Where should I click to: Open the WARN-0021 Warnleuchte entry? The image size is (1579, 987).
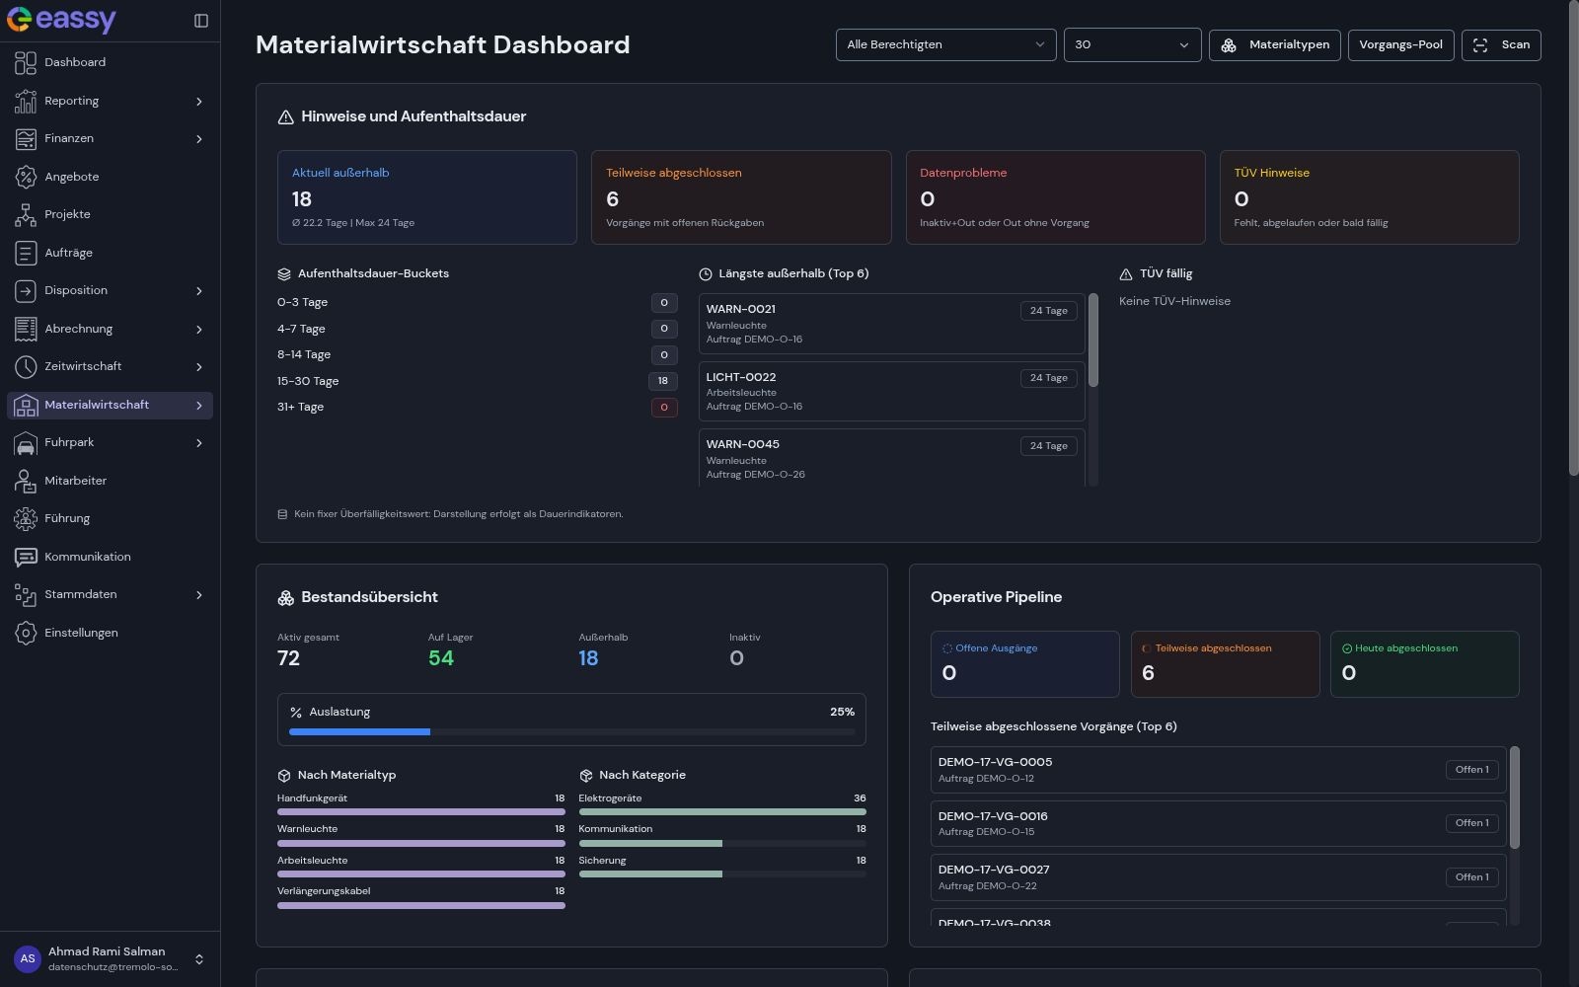tap(891, 324)
